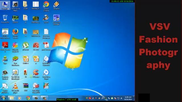
Task: Click the WinRAR archive icon on desktop
Action: coord(26,87)
